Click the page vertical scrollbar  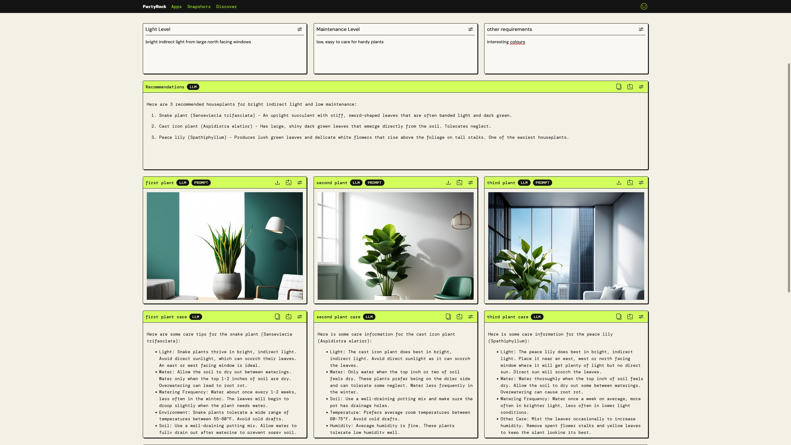click(789, 178)
